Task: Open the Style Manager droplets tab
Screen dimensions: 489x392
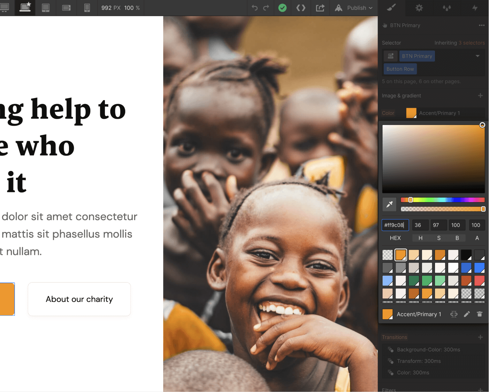Action: (447, 8)
